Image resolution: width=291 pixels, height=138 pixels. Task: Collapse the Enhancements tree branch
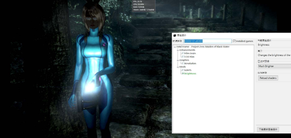[178, 50]
